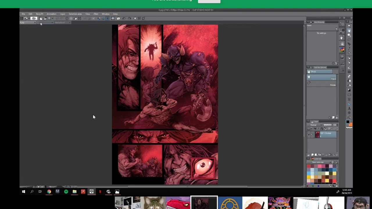Toggle the black main color indicator
Screen dimensions: 372x209
pos(348,122)
